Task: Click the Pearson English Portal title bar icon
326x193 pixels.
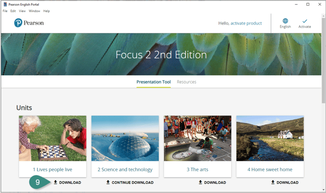Action: pyautogui.click(x=5, y=4)
